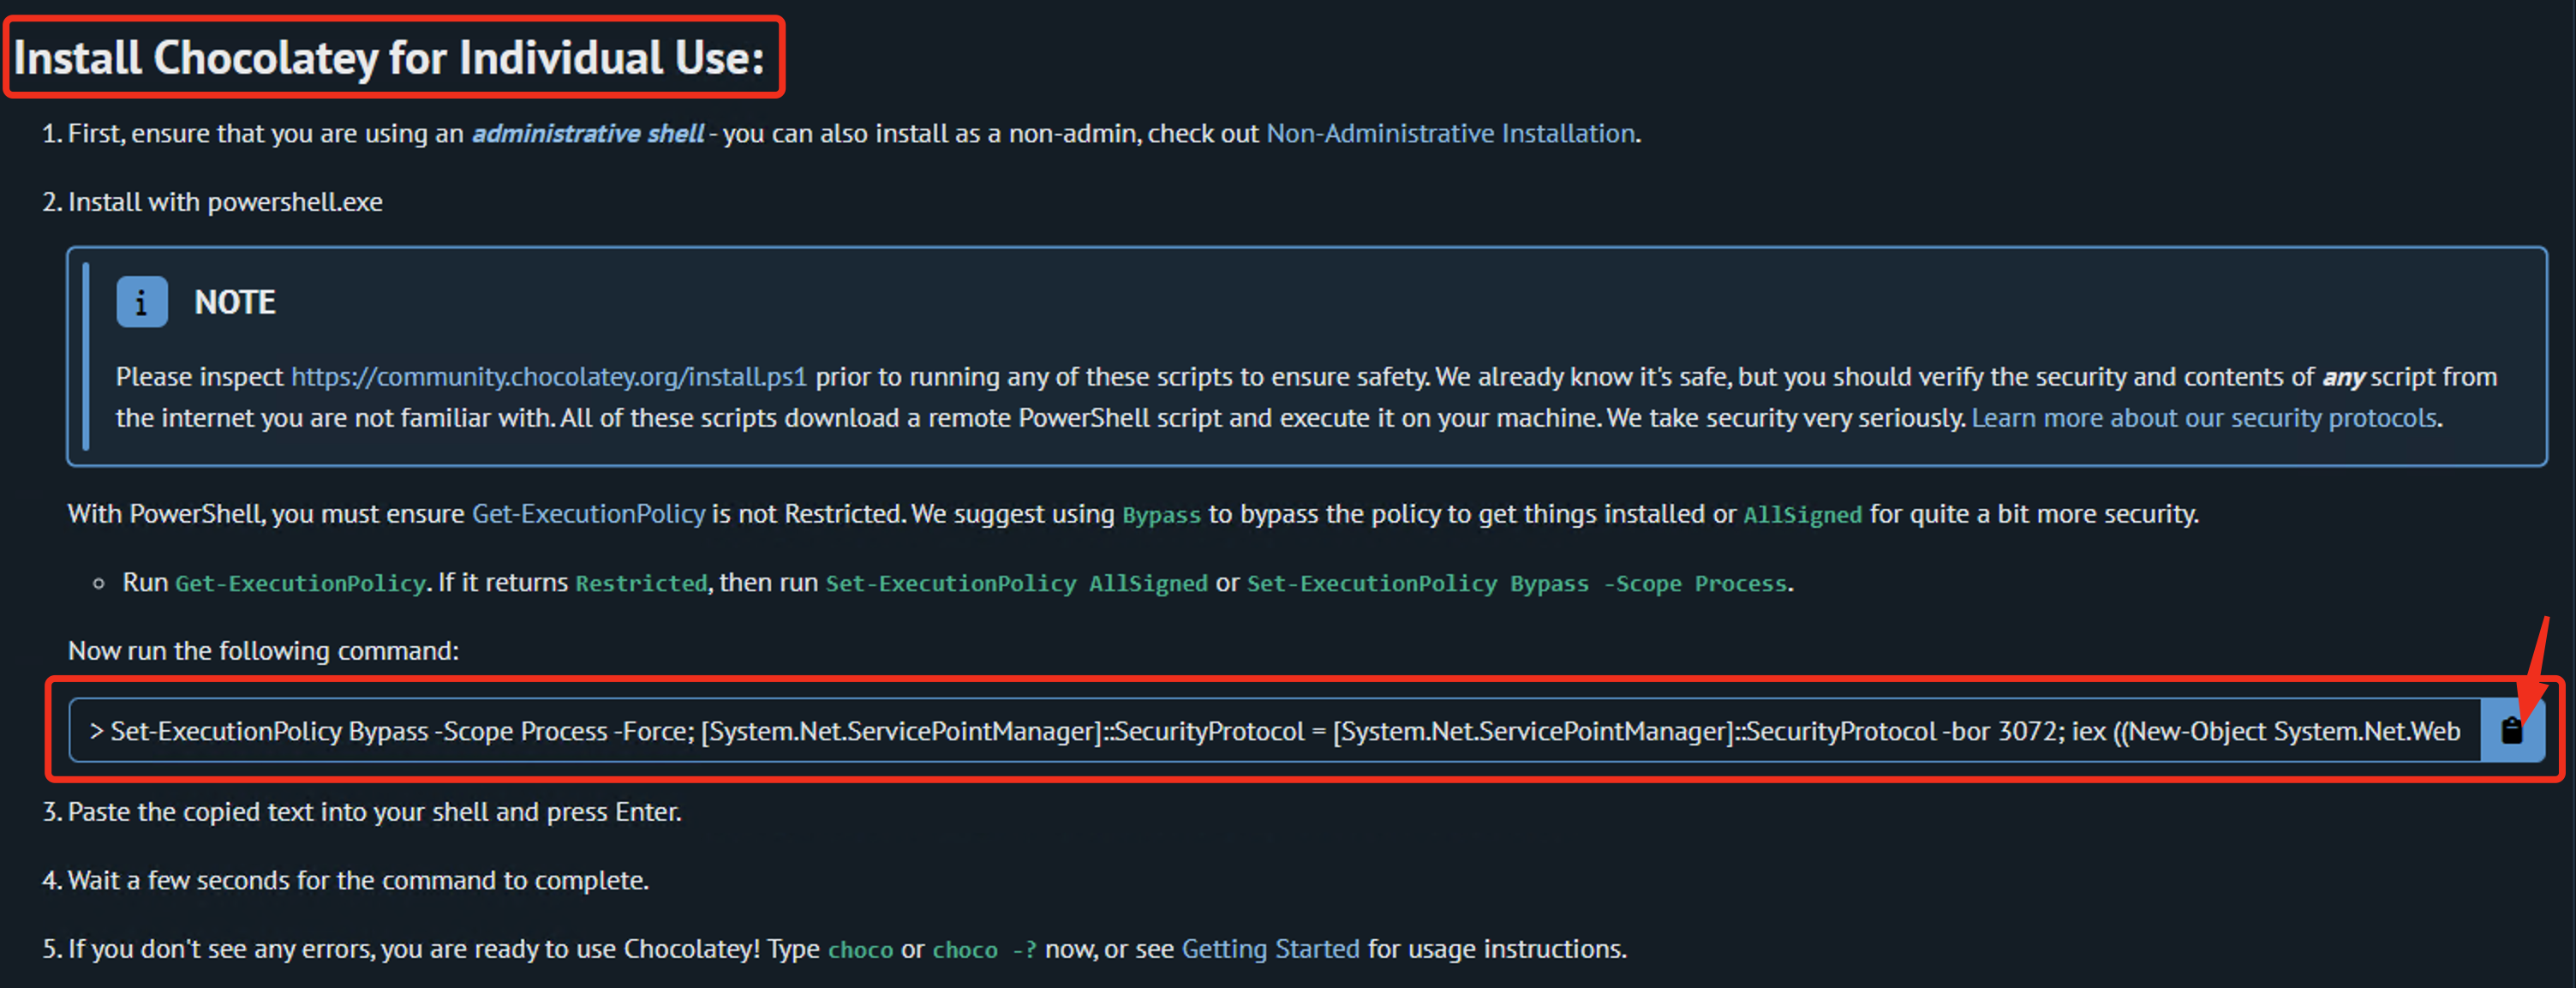
Task: Click the Bypass code text in paragraph
Action: 1161,515
